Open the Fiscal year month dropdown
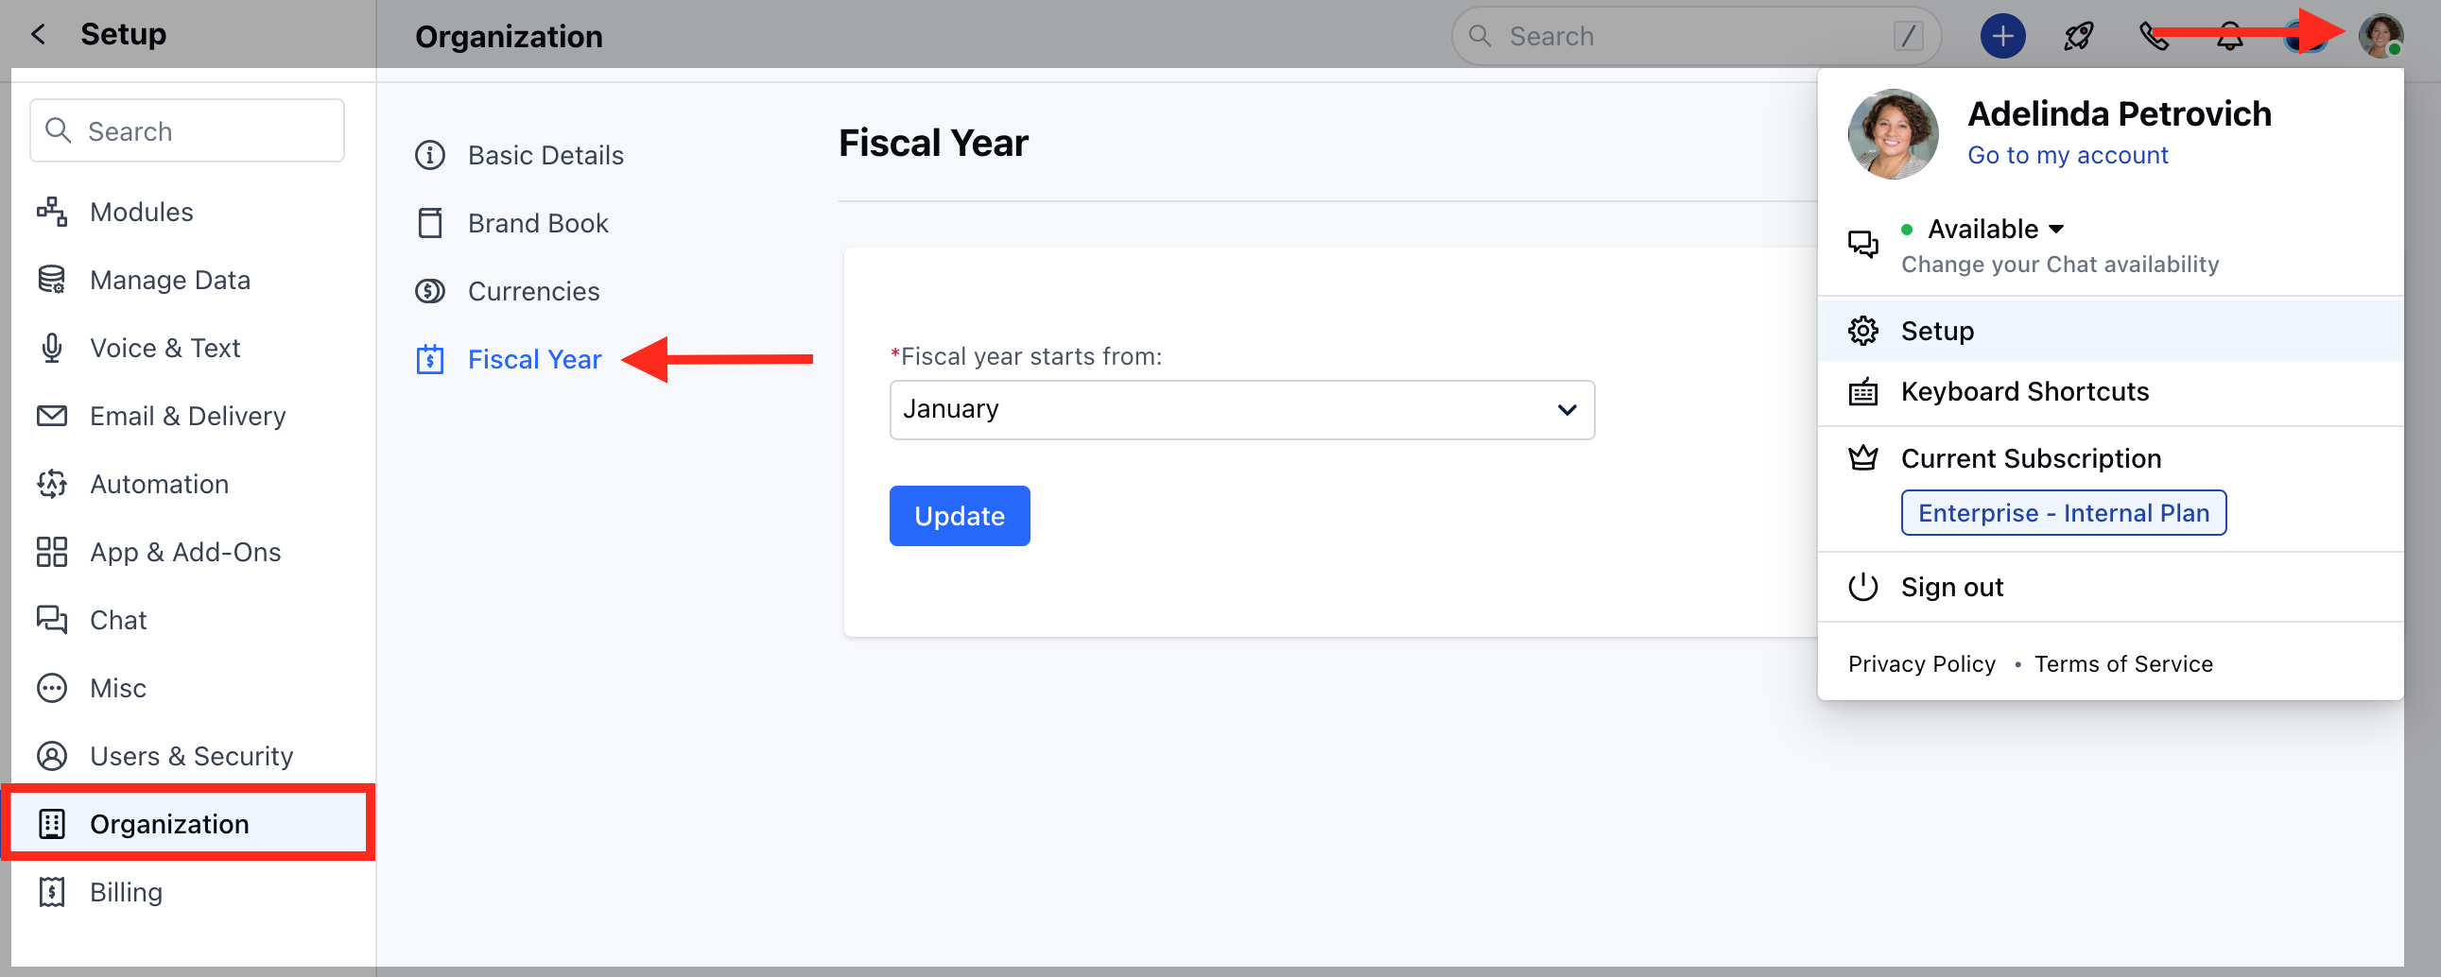The image size is (2441, 977). tap(1241, 409)
